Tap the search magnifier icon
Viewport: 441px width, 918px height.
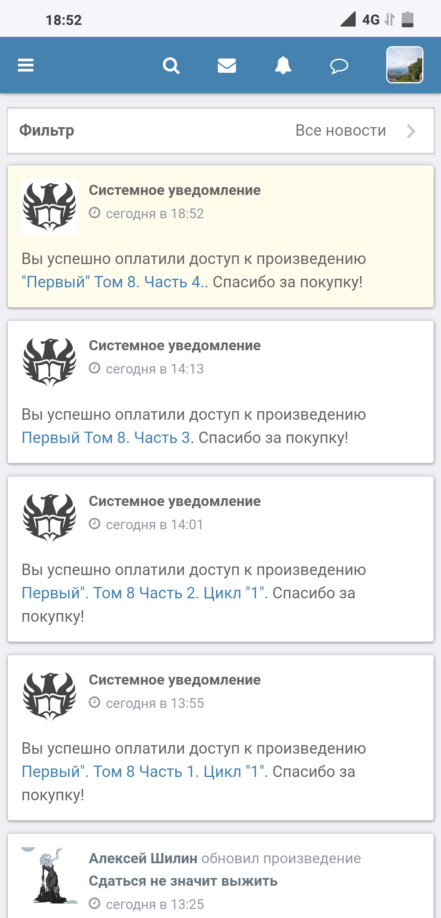point(171,65)
